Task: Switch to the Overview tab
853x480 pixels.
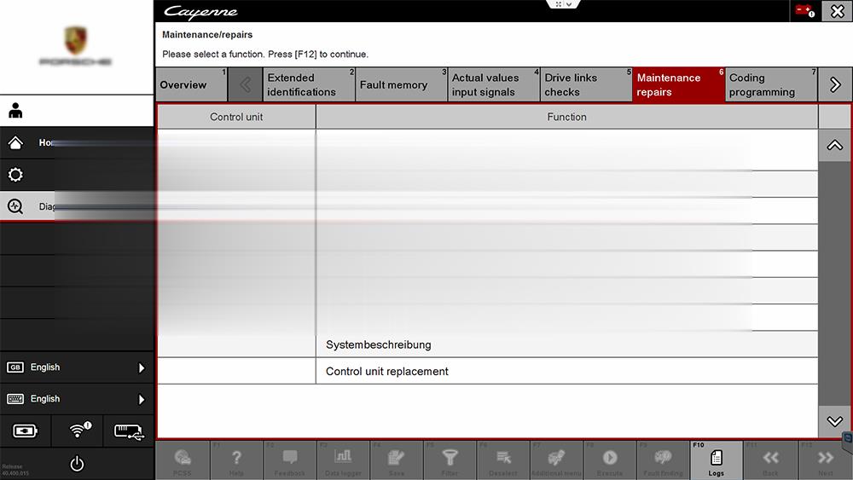Action: 191,84
